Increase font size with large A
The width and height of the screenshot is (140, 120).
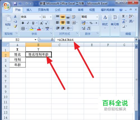tap(41, 23)
